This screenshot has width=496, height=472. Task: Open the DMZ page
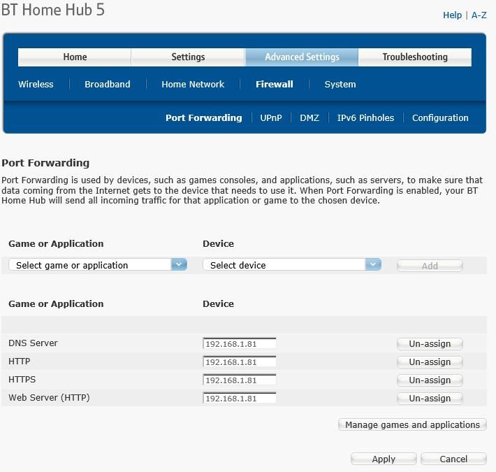pos(309,117)
